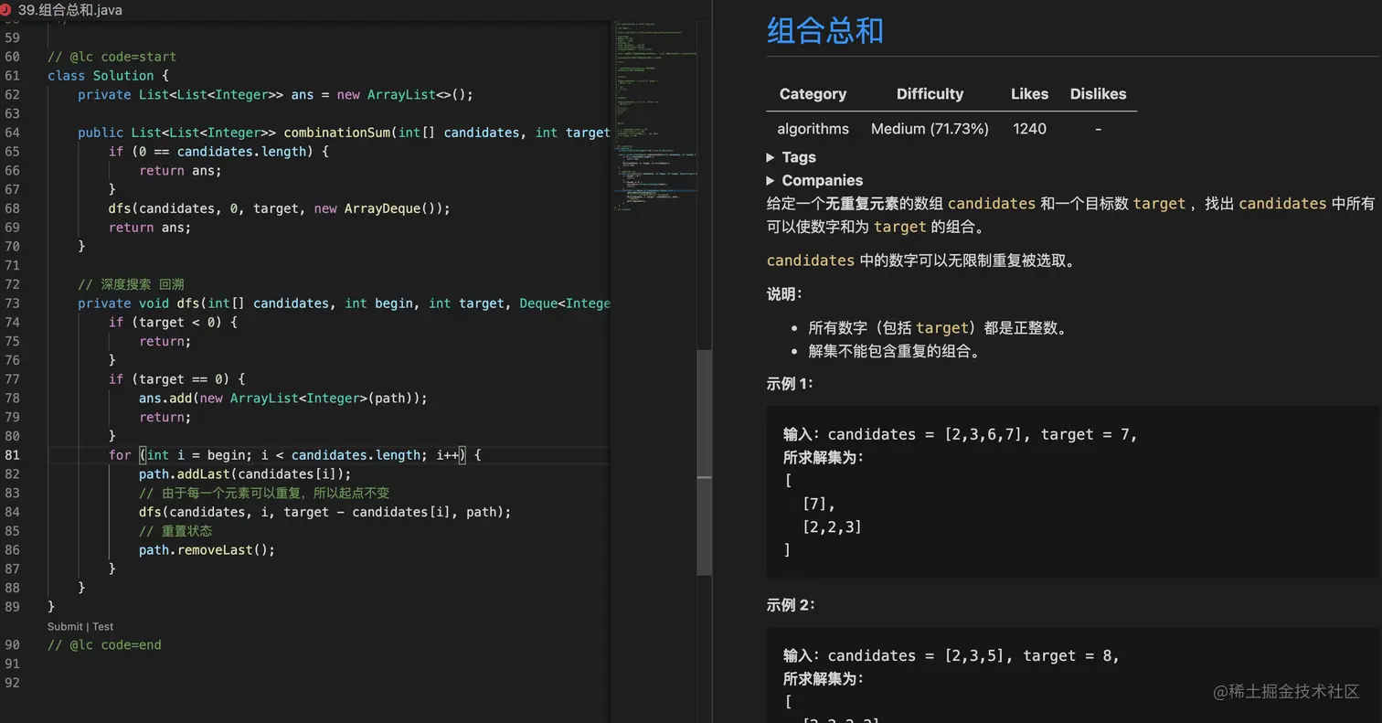
Task: Open the 组合总和 problem title link
Action: [x=825, y=30]
